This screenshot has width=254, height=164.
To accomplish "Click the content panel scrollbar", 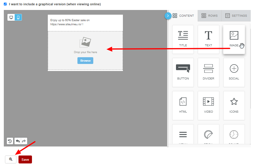I will (250, 69).
